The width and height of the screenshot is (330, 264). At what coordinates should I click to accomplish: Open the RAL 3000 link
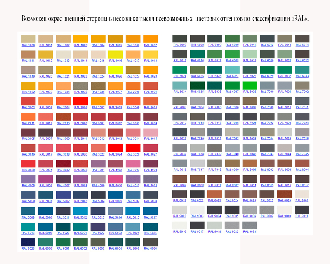[x=80, y=123]
